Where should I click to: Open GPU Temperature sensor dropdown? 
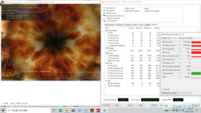[x=179, y=49]
